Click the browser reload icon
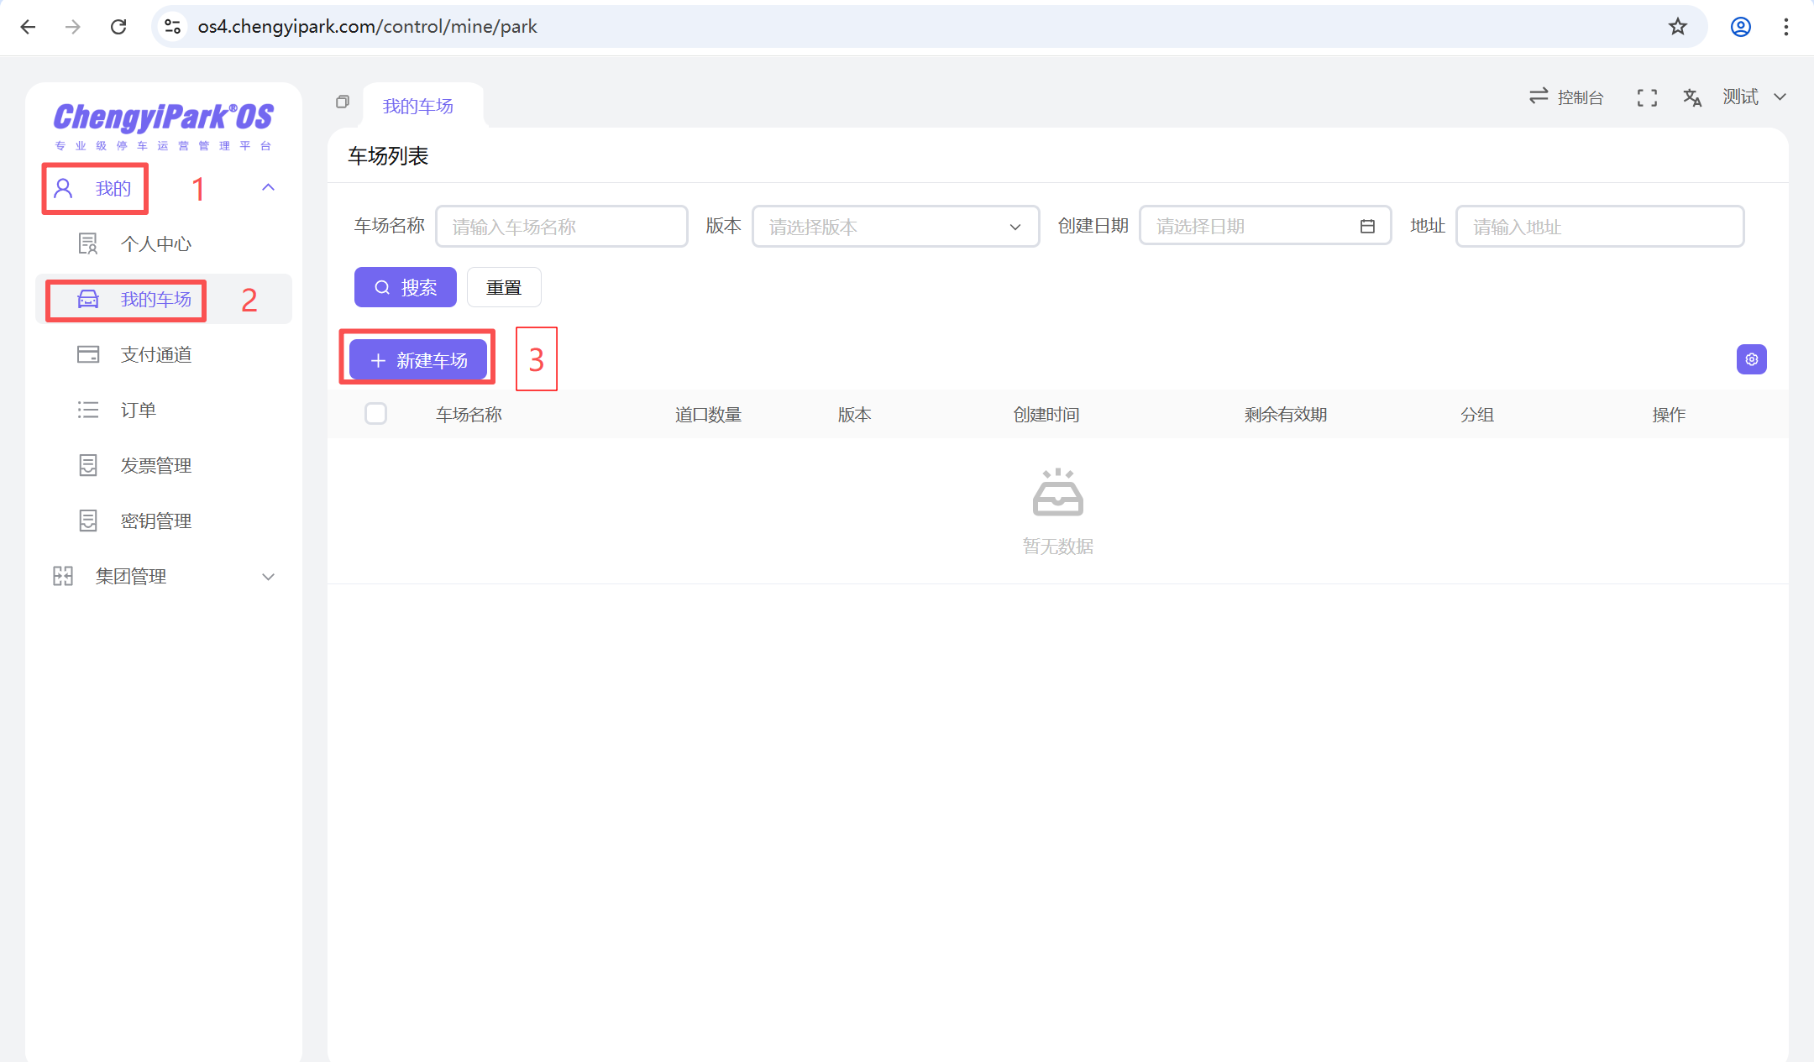Image resolution: width=1814 pixels, height=1062 pixels. point(118,27)
